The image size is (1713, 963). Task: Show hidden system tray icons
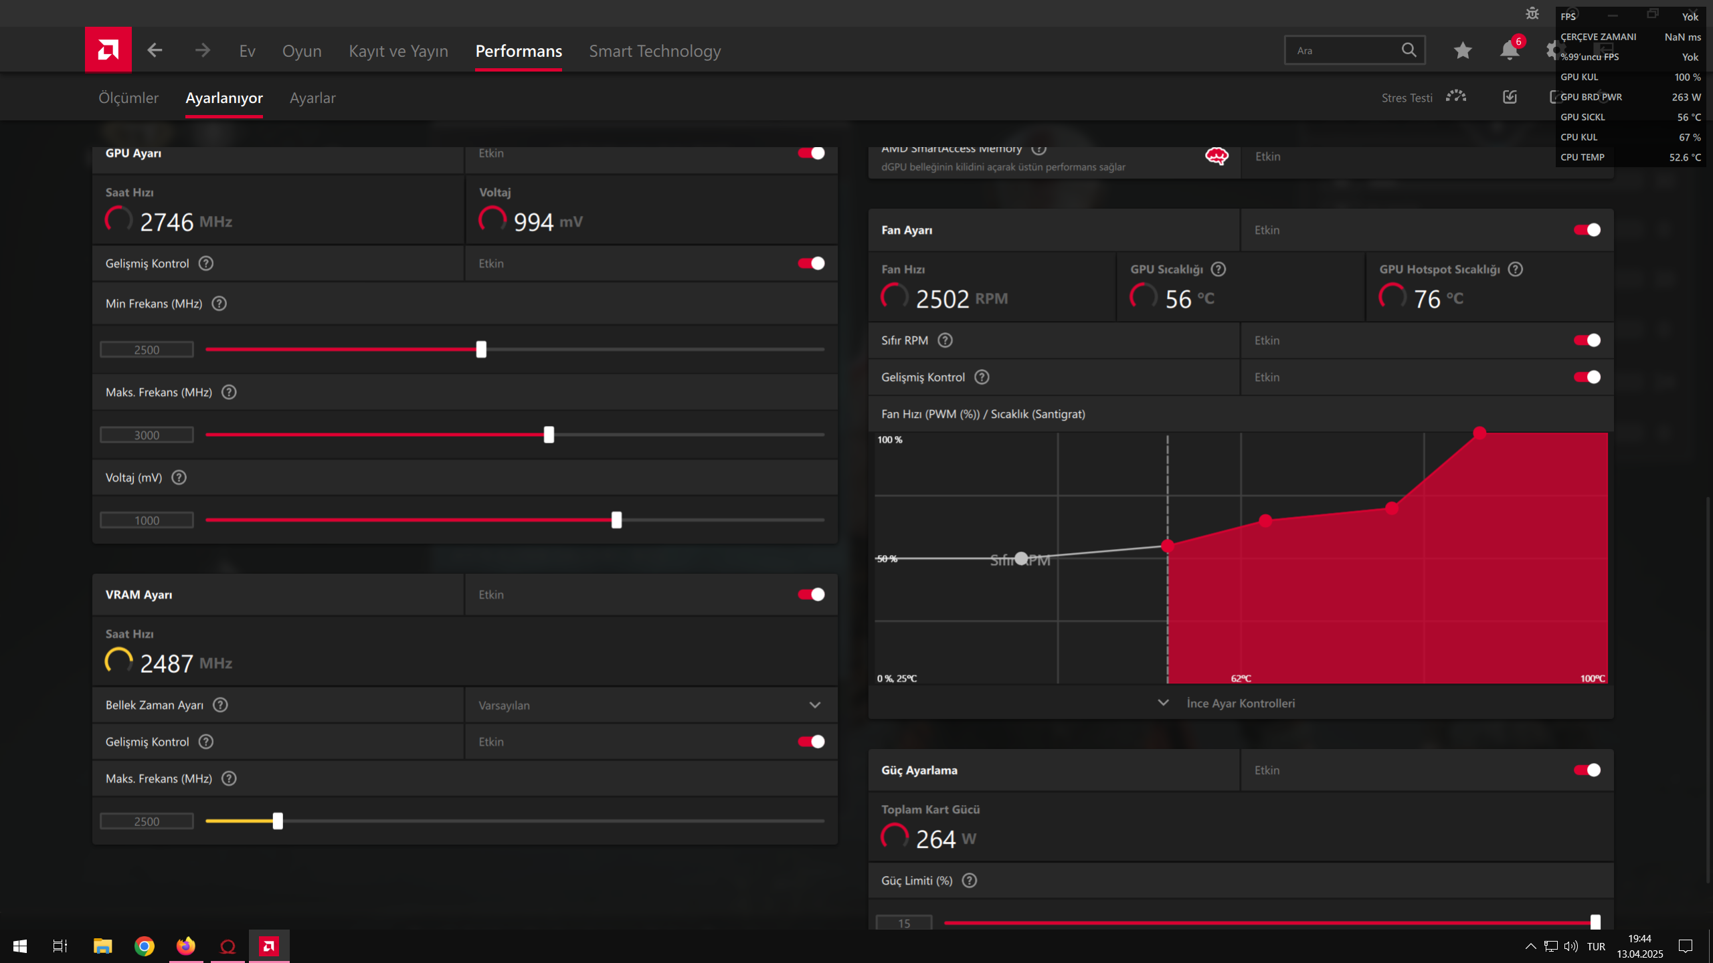pos(1530,946)
